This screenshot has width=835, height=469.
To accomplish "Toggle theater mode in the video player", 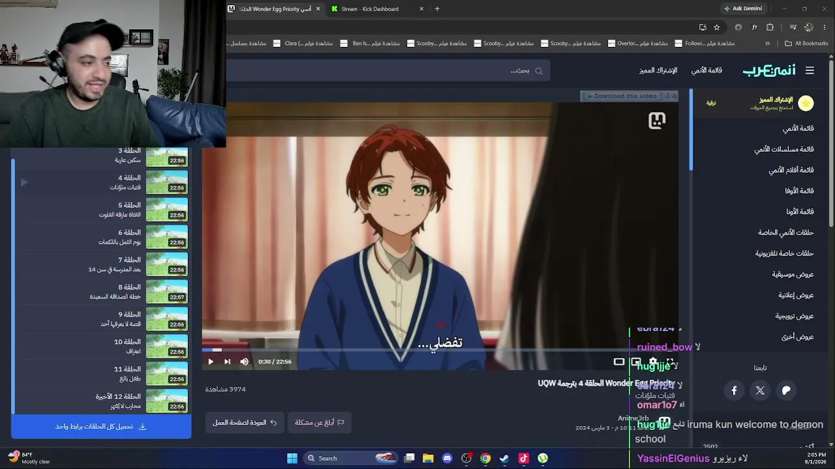I will [x=619, y=362].
